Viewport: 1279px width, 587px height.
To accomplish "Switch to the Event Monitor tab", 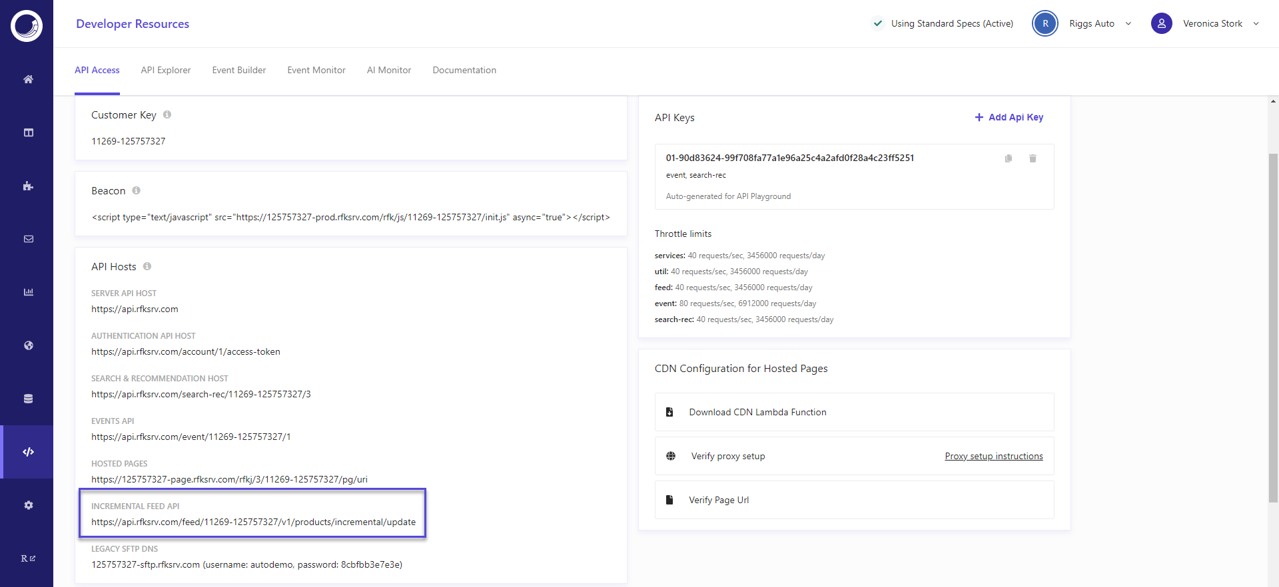I will 316,70.
